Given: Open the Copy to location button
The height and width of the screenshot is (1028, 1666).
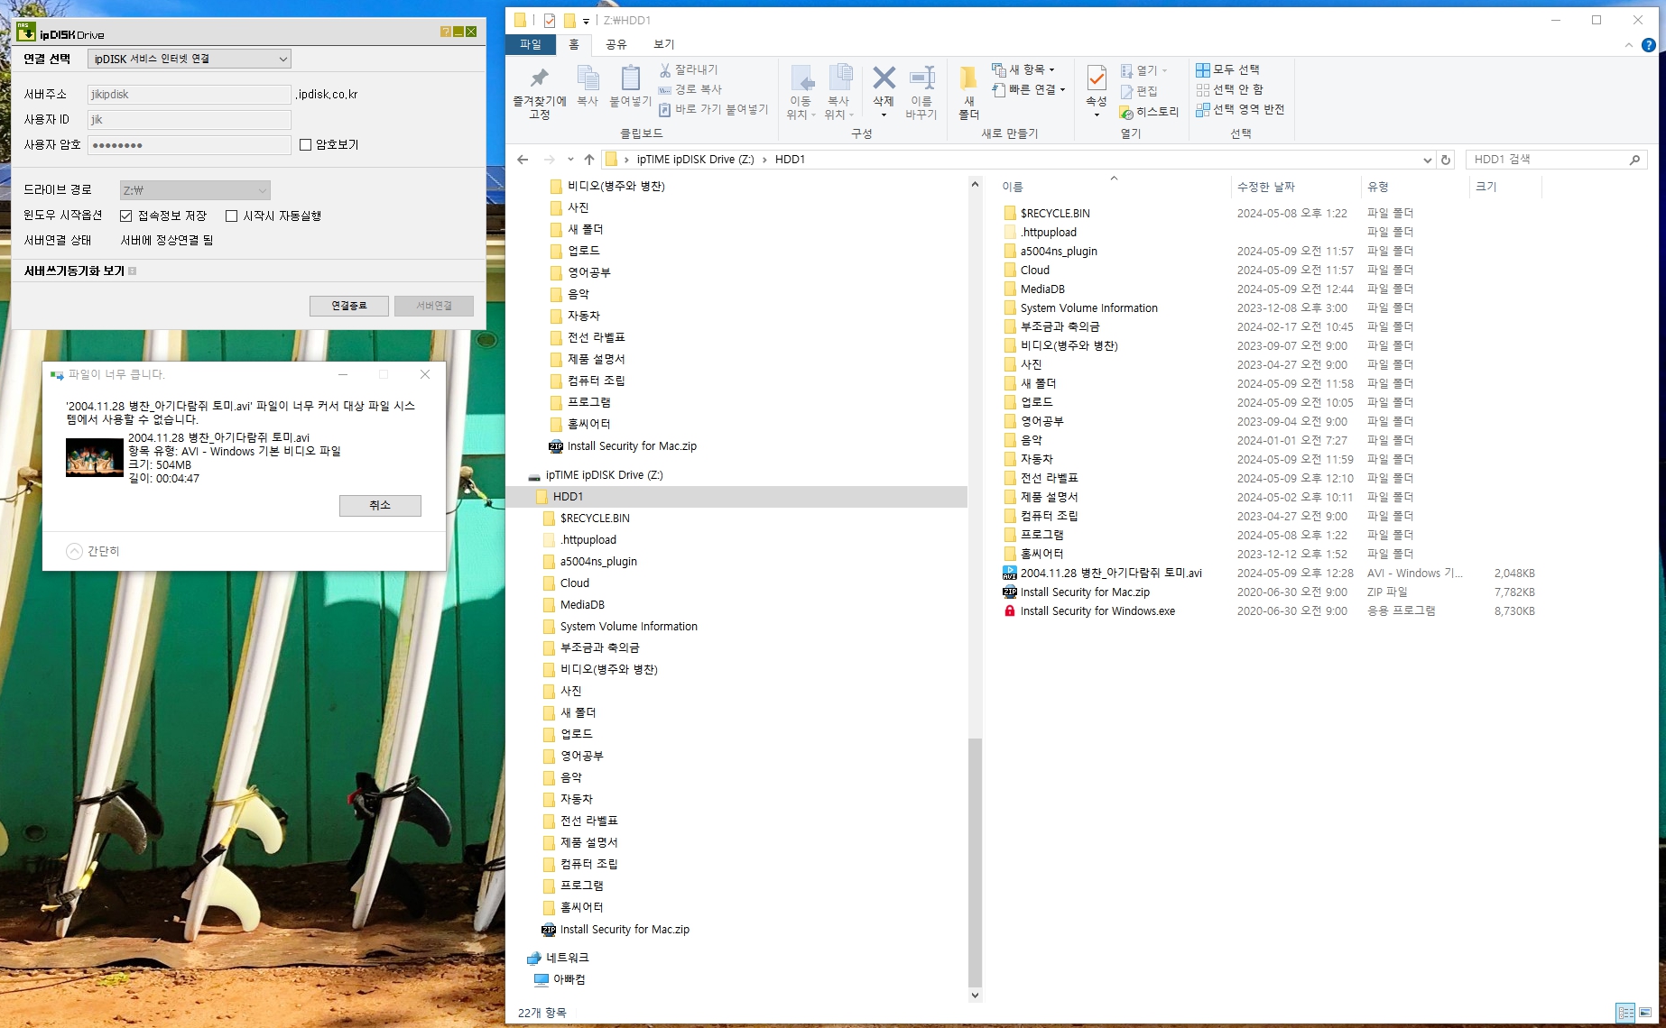Looking at the screenshot, I should (839, 92).
